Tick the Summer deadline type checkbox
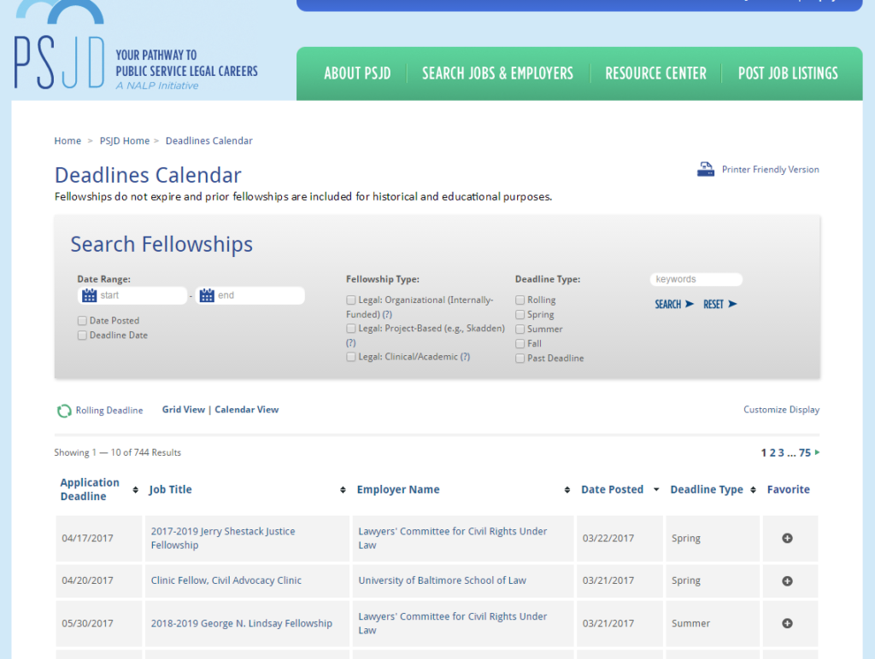The image size is (875, 659). click(520, 329)
